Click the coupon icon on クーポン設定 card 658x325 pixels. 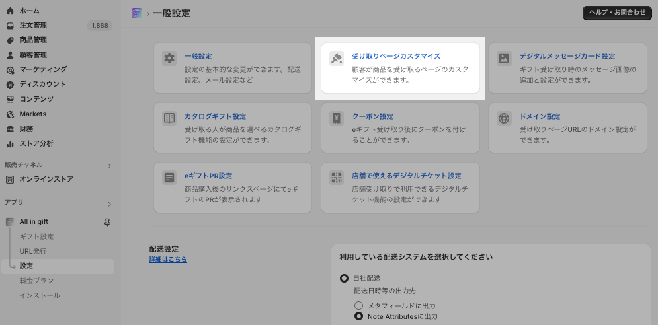(337, 118)
